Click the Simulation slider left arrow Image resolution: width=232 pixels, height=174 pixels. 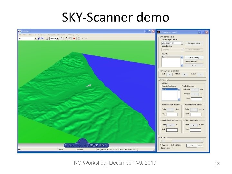pos(161,141)
